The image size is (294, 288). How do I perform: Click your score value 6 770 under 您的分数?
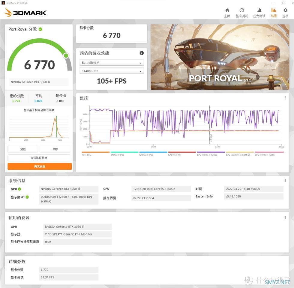tap(16, 101)
